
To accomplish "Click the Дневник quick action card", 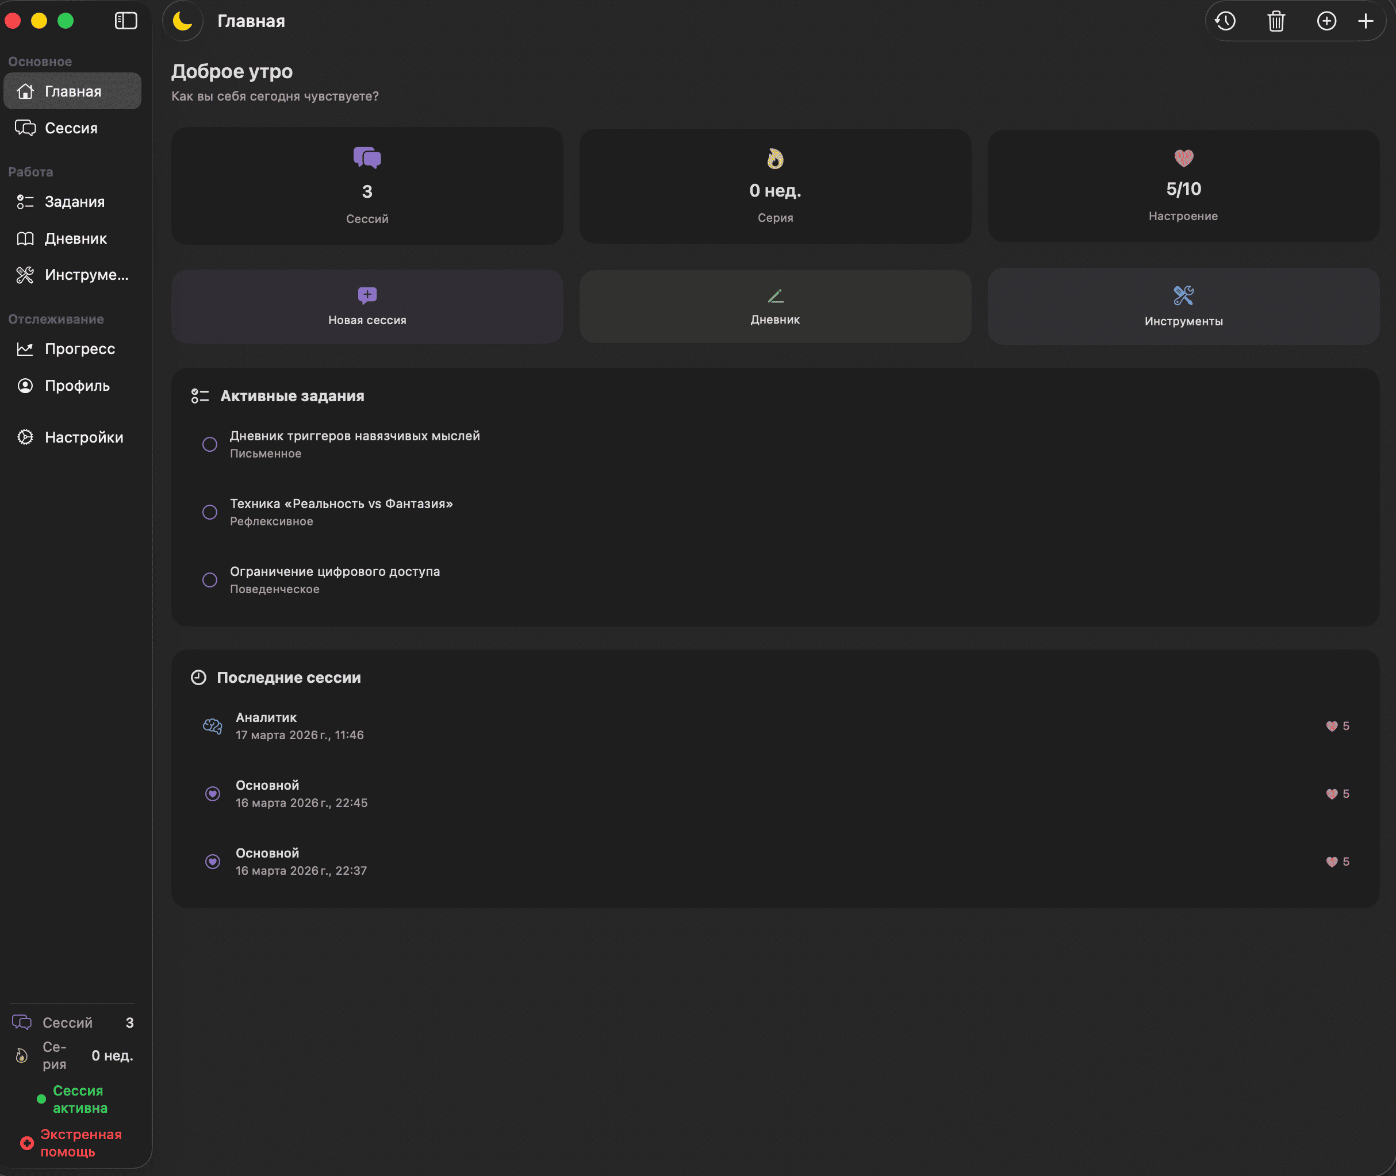I will coord(775,307).
